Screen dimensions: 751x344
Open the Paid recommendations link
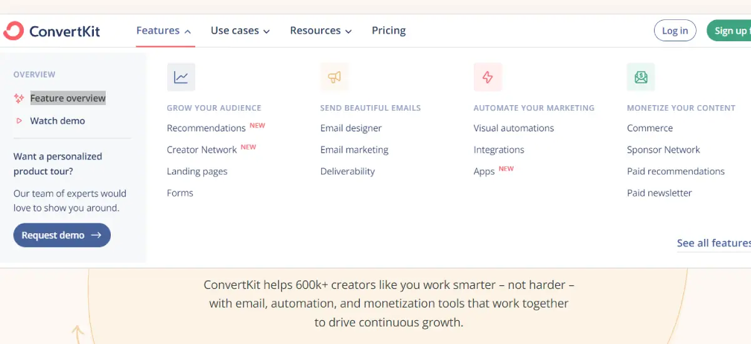point(676,171)
